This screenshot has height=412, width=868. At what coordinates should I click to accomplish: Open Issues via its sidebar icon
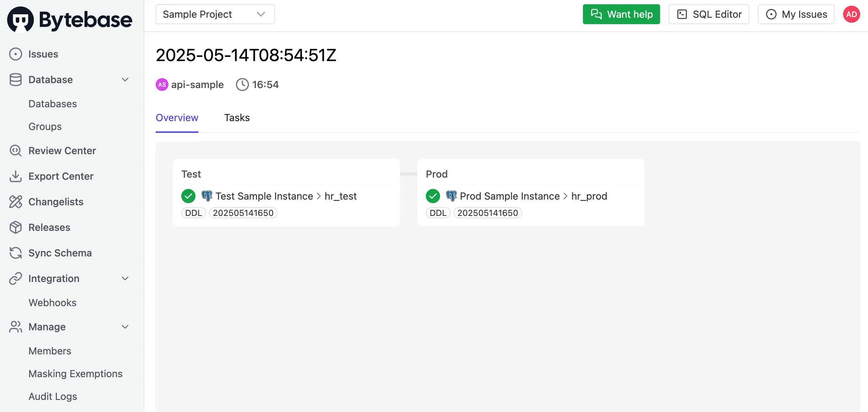pyautogui.click(x=16, y=54)
